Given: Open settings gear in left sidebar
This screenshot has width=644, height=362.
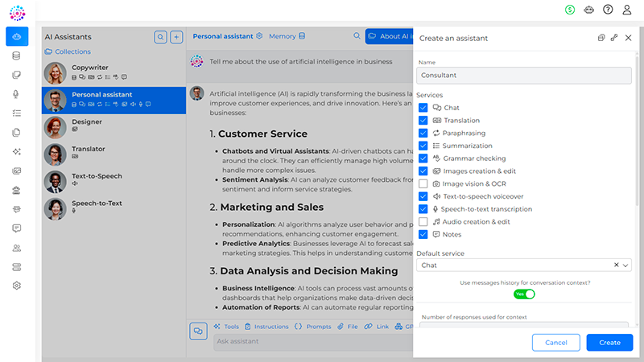Looking at the screenshot, I should pos(16,286).
